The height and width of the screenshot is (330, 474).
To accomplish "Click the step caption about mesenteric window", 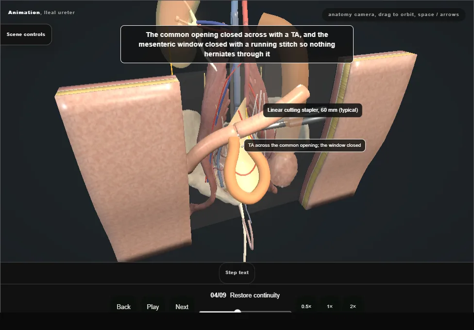I will pyautogui.click(x=237, y=44).
